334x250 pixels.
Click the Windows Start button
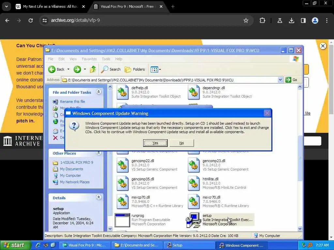[x=15, y=245]
